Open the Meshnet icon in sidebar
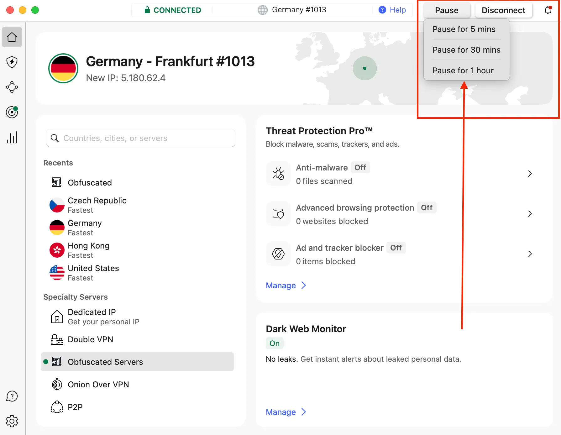 click(12, 87)
